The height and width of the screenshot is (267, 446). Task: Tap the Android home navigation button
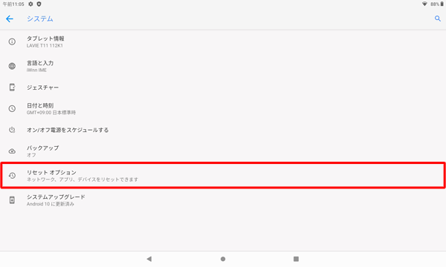click(223, 259)
